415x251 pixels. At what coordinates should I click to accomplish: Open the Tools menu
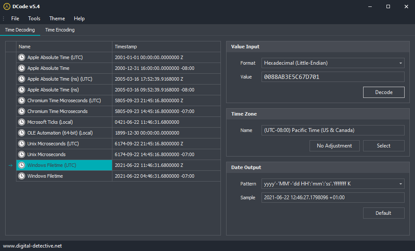34,19
